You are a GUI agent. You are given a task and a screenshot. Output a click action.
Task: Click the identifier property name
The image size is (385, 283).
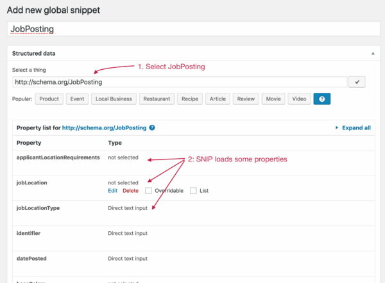tap(28, 233)
